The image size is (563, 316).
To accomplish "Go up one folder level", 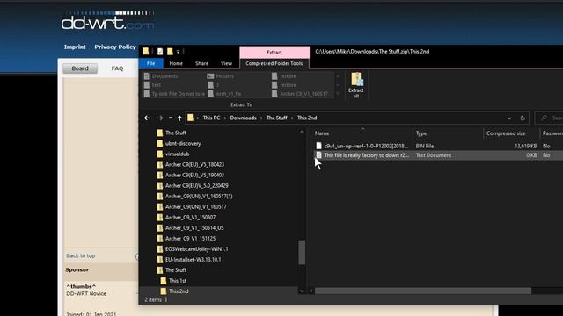I will coord(179,118).
